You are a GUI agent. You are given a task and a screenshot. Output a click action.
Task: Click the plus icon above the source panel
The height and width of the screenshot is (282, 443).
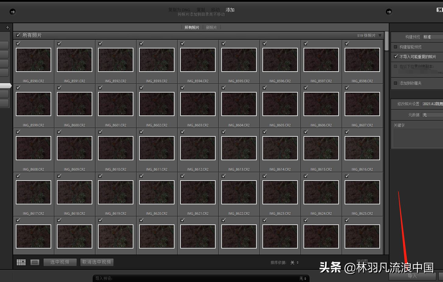(x=8, y=27)
